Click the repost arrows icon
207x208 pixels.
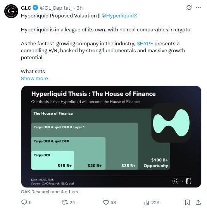65,202
